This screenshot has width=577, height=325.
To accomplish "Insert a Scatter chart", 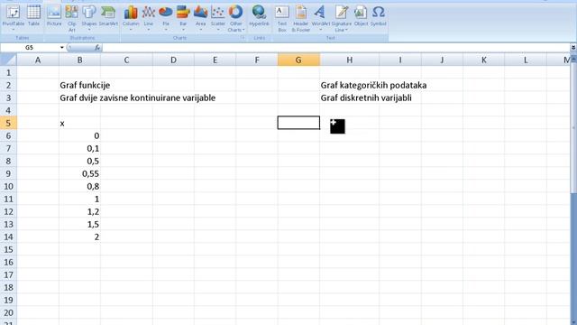I will (x=218, y=18).
